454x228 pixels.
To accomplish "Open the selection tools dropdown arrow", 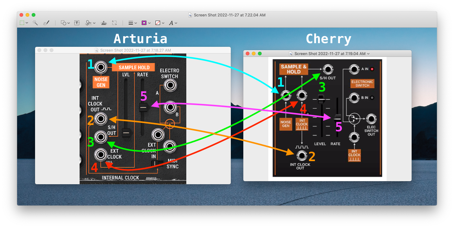I will pos(27,23).
